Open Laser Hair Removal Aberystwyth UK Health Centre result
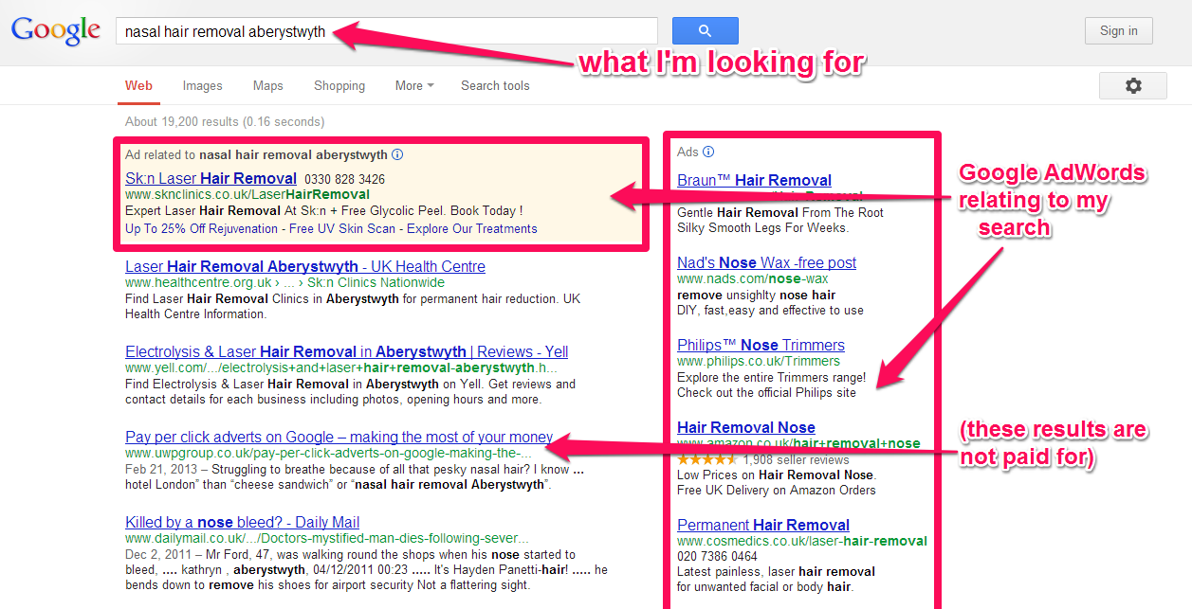Viewport: 1192px width, 609px height. coord(304,266)
